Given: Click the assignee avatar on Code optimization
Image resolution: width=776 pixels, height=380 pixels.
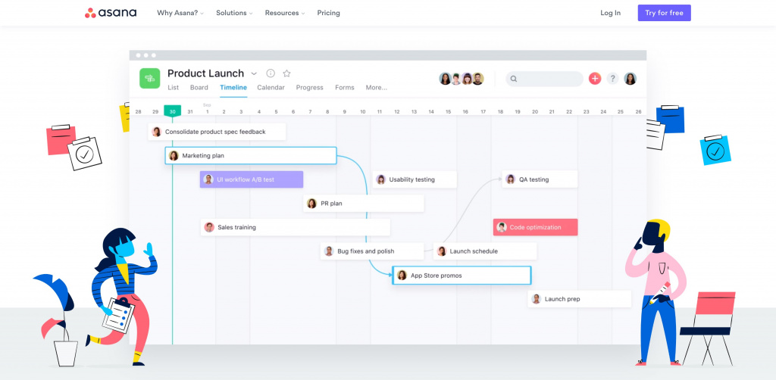Looking at the screenshot, I should [x=502, y=227].
